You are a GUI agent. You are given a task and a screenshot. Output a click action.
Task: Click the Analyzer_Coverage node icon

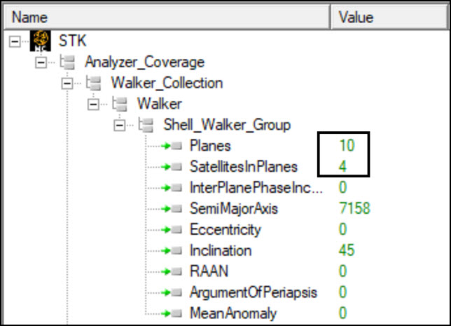click(x=71, y=62)
